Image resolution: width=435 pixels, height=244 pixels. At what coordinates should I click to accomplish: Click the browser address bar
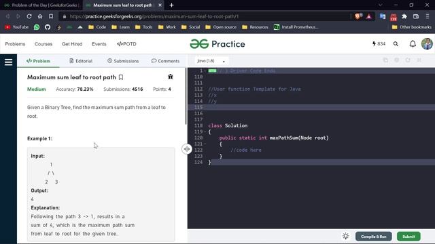click(205, 16)
